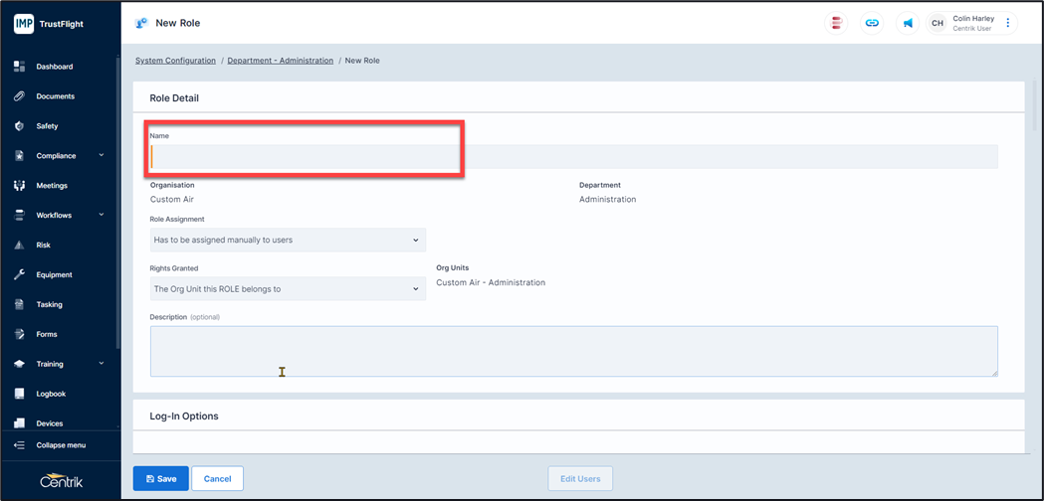This screenshot has width=1044, height=501.
Task: Open the three-dot user options menu
Action: pyautogui.click(x=1007, y=23)
